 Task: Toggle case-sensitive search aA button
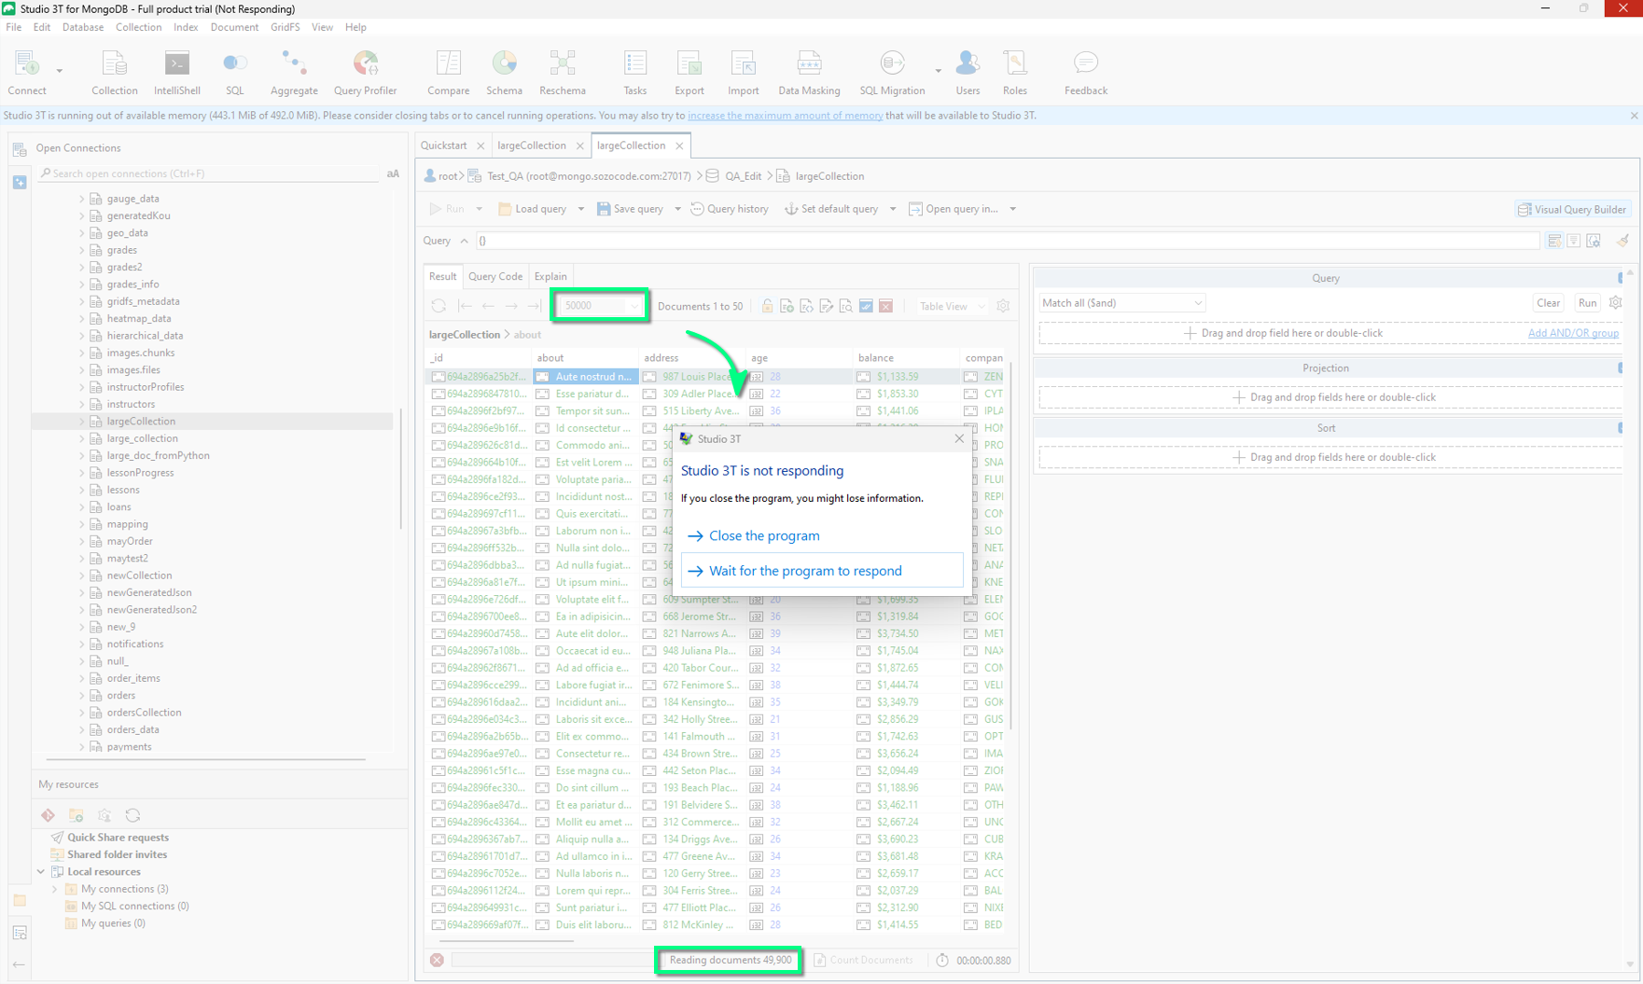[x=393, y=173]
